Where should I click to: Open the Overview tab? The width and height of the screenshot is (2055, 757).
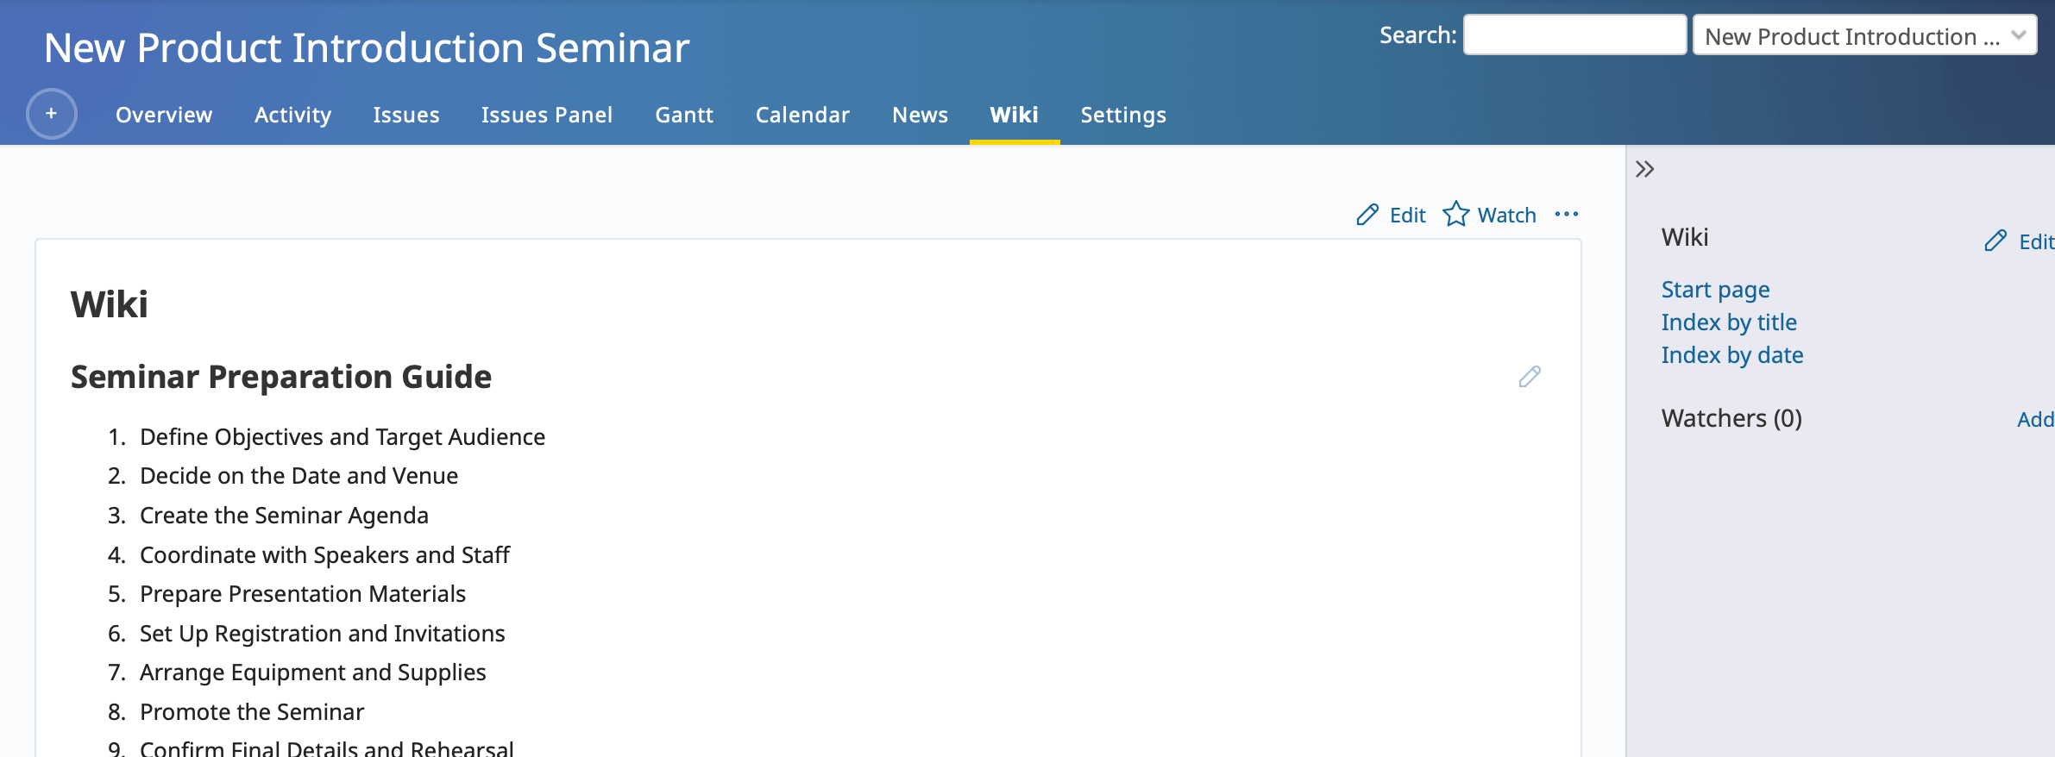point(164,115)
